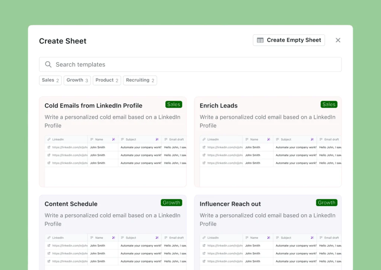Image resolution: width=381 pixels, height=270 pixels.
Task: Filter templates by Sales category
Action: click(x=50, y=80)
